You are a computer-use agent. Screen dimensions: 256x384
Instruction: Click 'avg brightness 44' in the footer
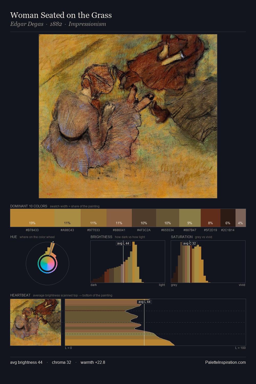tap(26, 362)
